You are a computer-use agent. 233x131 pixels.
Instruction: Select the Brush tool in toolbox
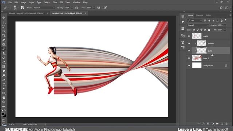(4, 49)
